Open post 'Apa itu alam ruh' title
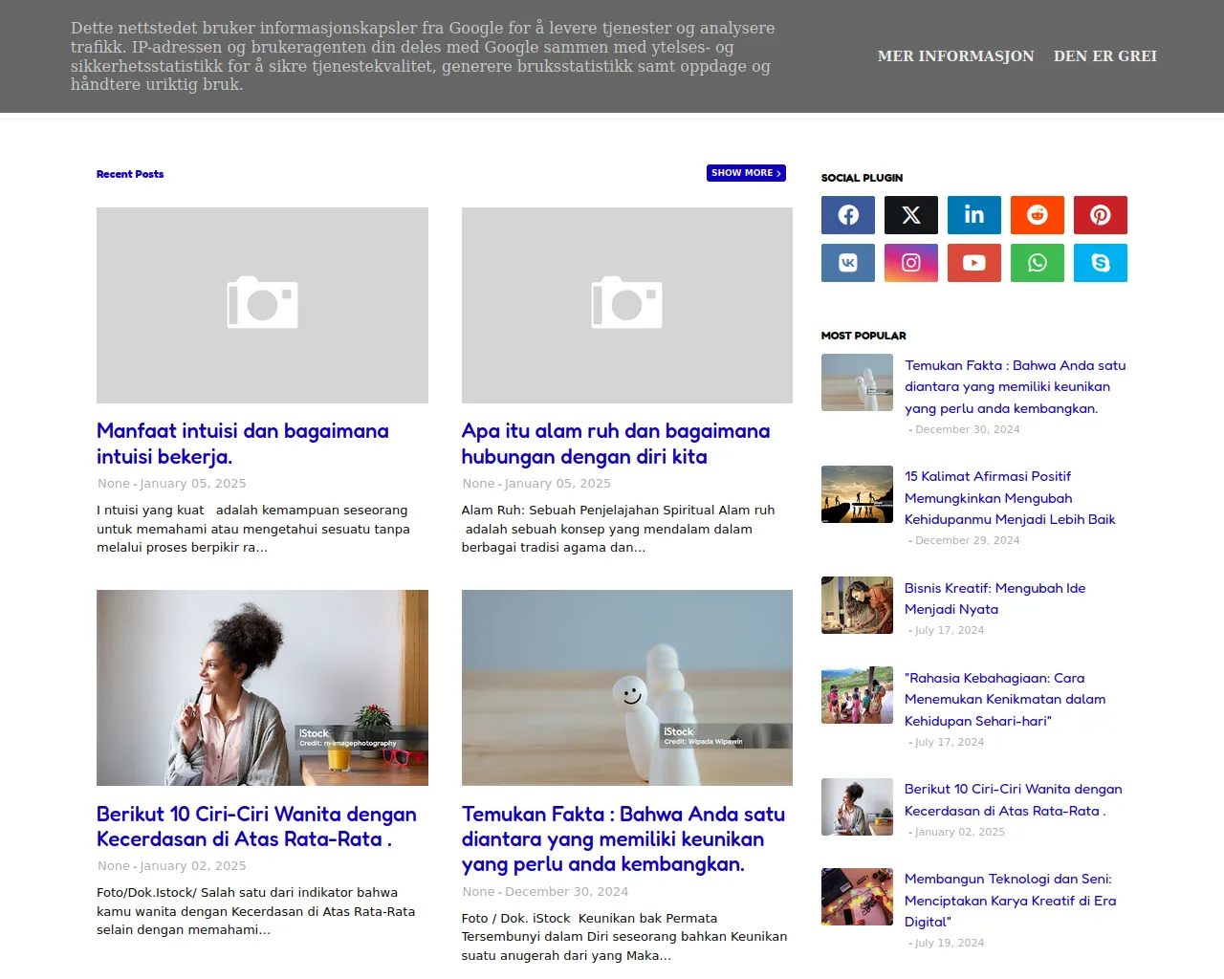1224x979 pixels. (615, 444)
